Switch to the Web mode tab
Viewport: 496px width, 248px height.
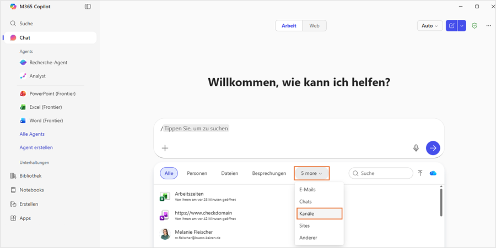click(314, 26)
